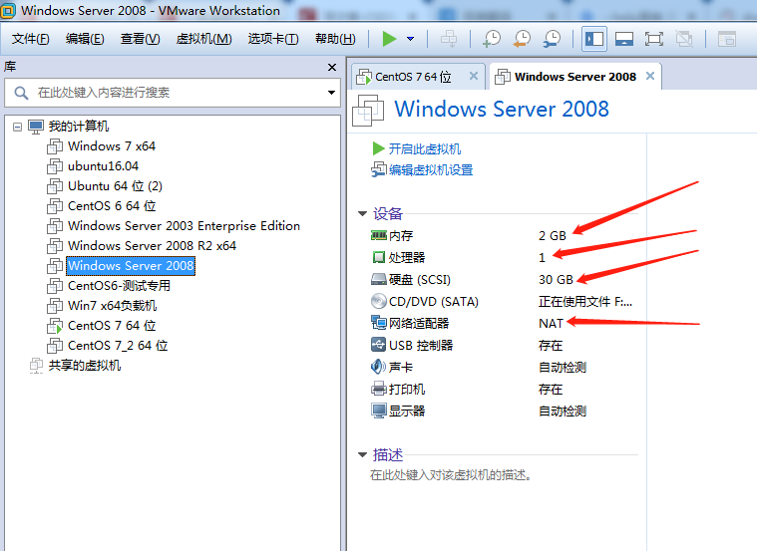Click the 处理器 processor device icon

379,257
